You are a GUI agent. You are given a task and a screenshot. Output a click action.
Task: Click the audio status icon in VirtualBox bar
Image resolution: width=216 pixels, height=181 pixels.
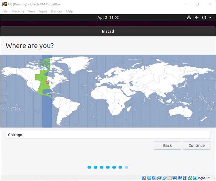pos(154,178)
